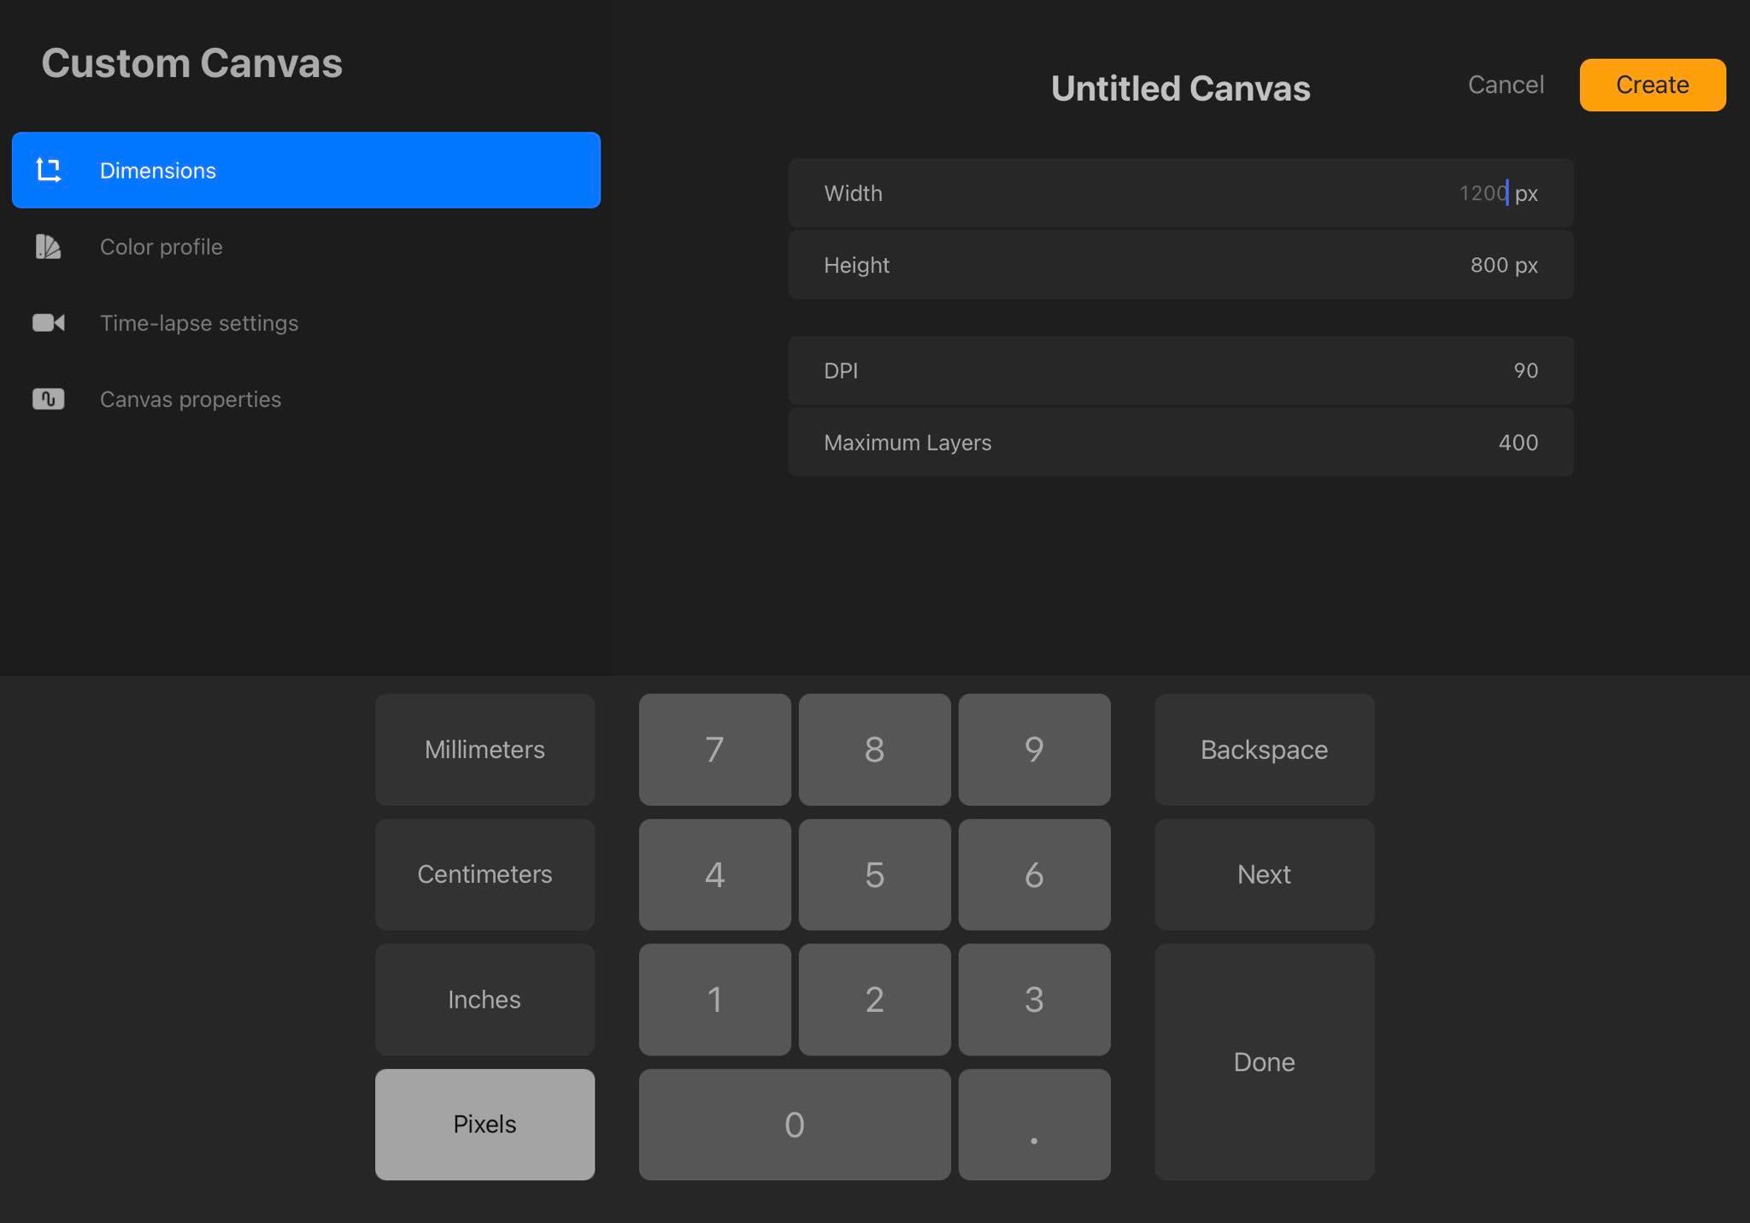Cancel the custom canvas dialog
Screen dimensions: 1750x1223
click(1506, 85)
